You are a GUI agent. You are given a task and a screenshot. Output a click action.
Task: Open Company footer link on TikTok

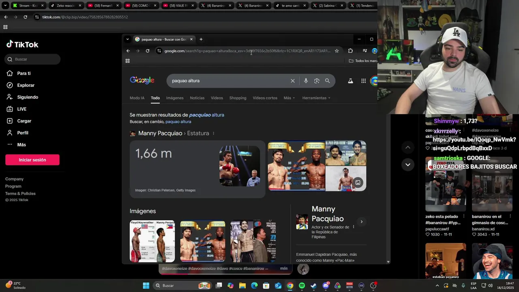(x=14, y=179)
